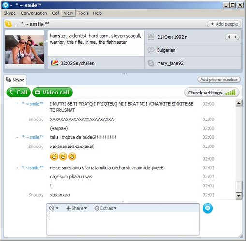This screenshot has width=246, height=241.
Task: Click the connection signal bars icon
Action: pos(231,93)
